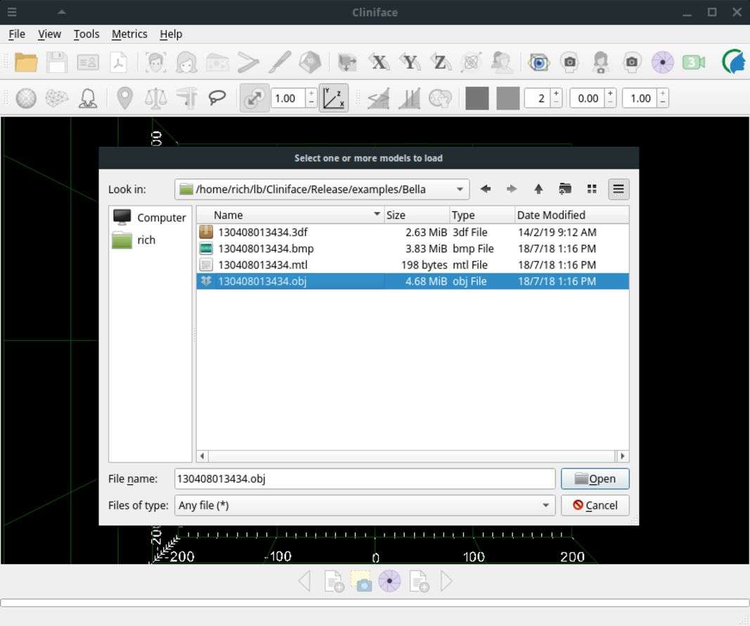The height and width of the screenshot is (626, 750).
Task: Click the map pin landmarks icon
Action: tap(124, 98)
